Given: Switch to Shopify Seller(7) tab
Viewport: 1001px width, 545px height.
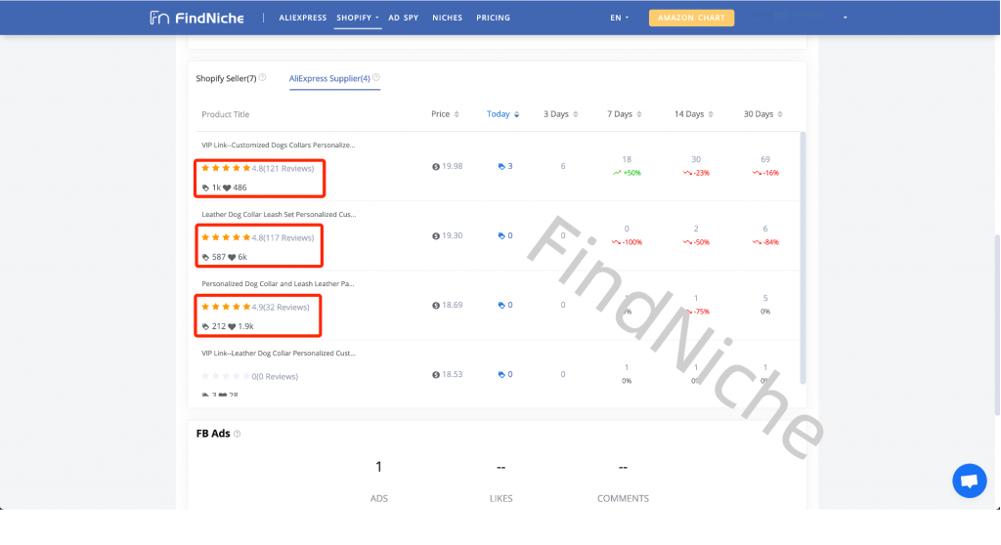Looking at the screenshot, I should tap(226, 78).
